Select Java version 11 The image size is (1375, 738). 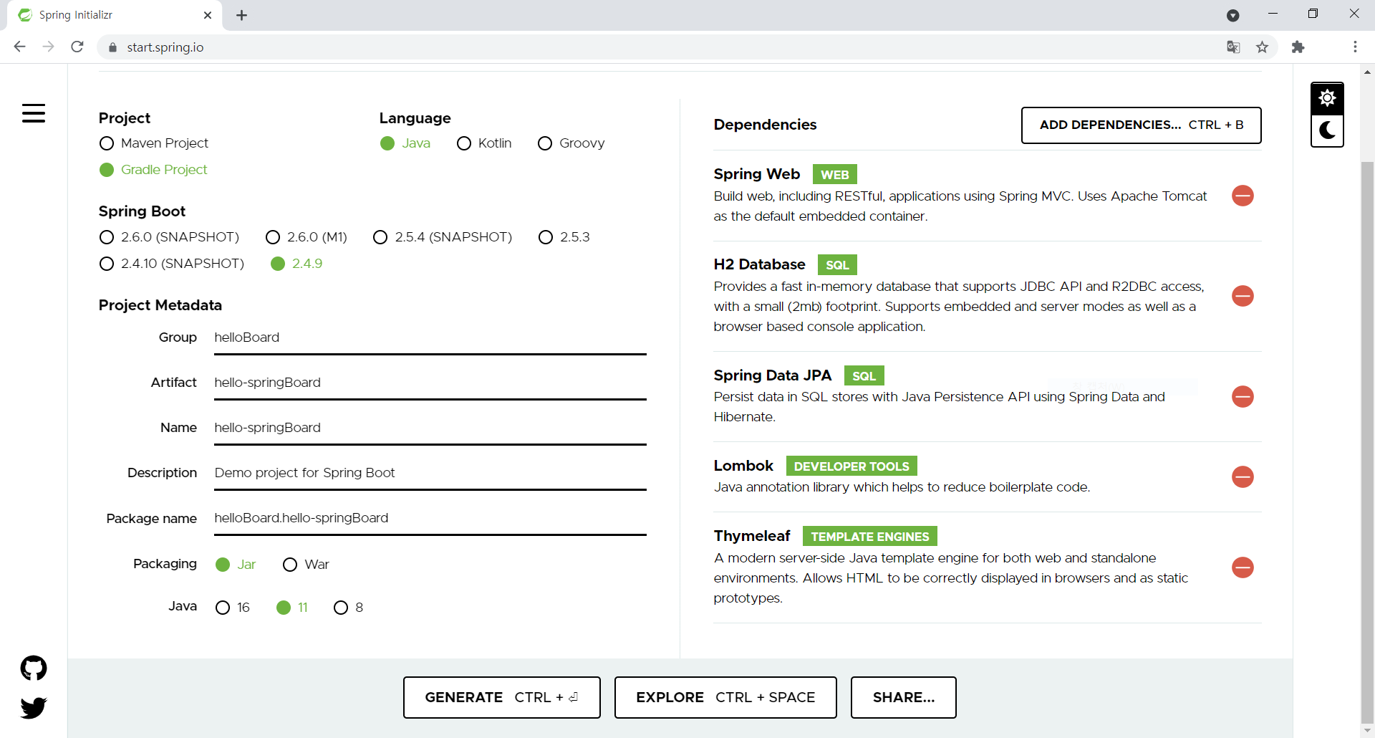pyautogui.click(x=292, y=608)
